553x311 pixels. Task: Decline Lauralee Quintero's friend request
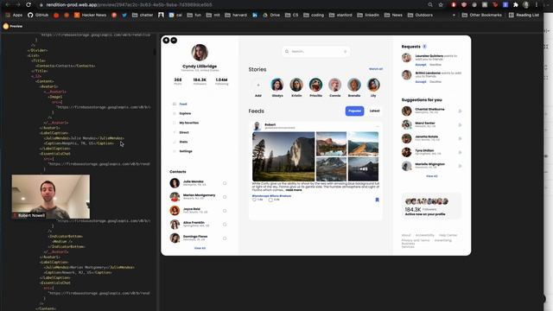tap(435, 65)
